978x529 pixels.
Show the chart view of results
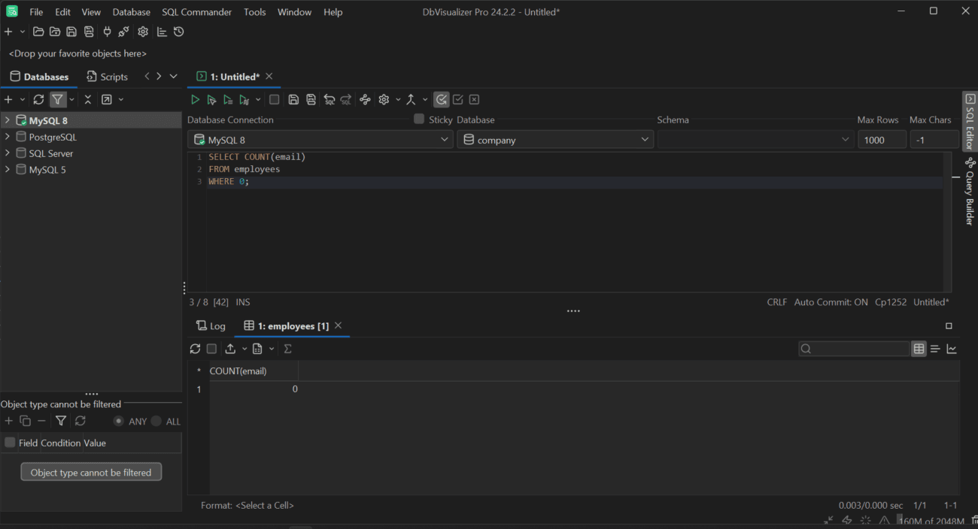point(952,348)
